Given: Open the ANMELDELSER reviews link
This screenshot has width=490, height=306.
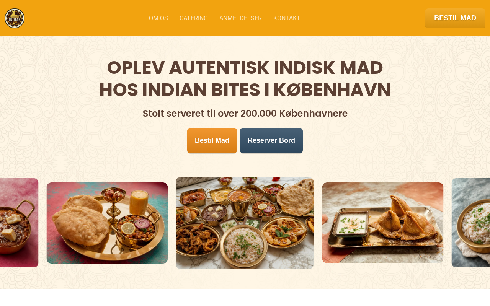Looking at the screenshot, I should click(240, 18).
